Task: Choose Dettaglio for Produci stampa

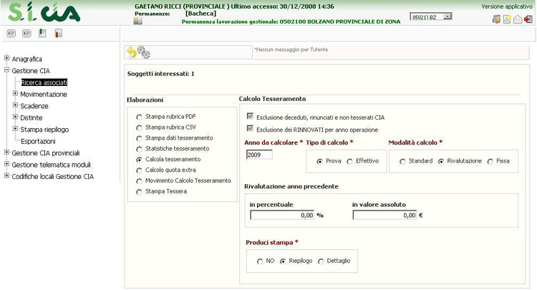Action: tap(321, 261)
